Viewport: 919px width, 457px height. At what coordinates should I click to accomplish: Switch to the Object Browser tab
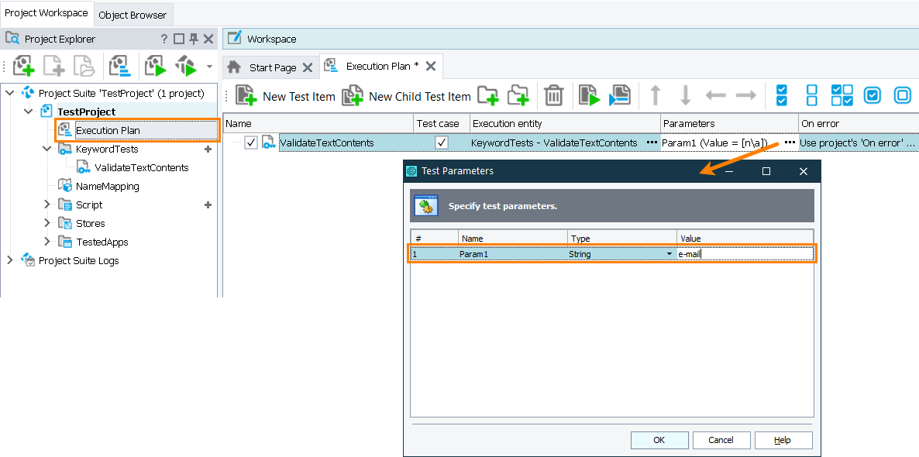coord(133,14)
